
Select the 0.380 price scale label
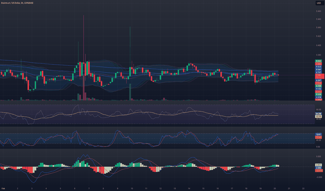[319, 55]
